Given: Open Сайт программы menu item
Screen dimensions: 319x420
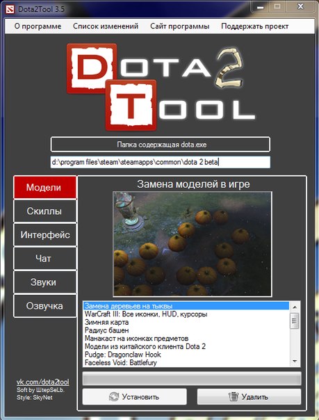Looking at the screenshot, I should pyautogui.click(x=179, y=26).
